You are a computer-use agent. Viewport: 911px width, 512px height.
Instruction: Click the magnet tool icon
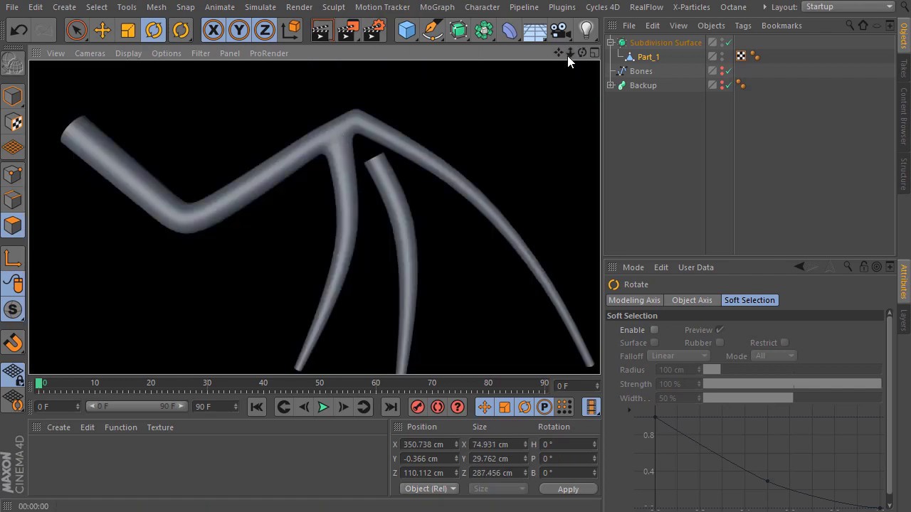13,343
